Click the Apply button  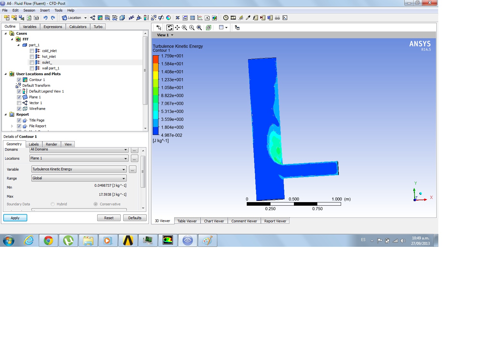(x=15, y=218)
